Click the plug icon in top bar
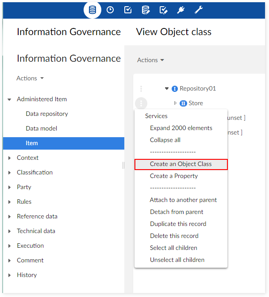The width and height of the screenshot is (269, 297). pyautogui.click(x=181, y=10)
